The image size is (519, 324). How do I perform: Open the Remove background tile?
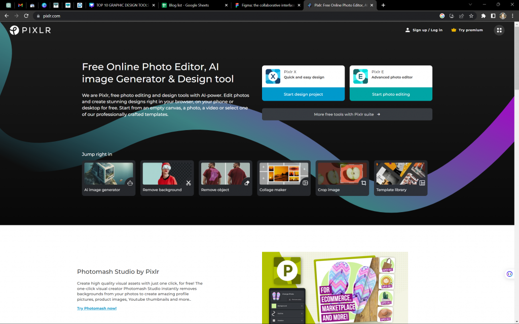(167, 178)
